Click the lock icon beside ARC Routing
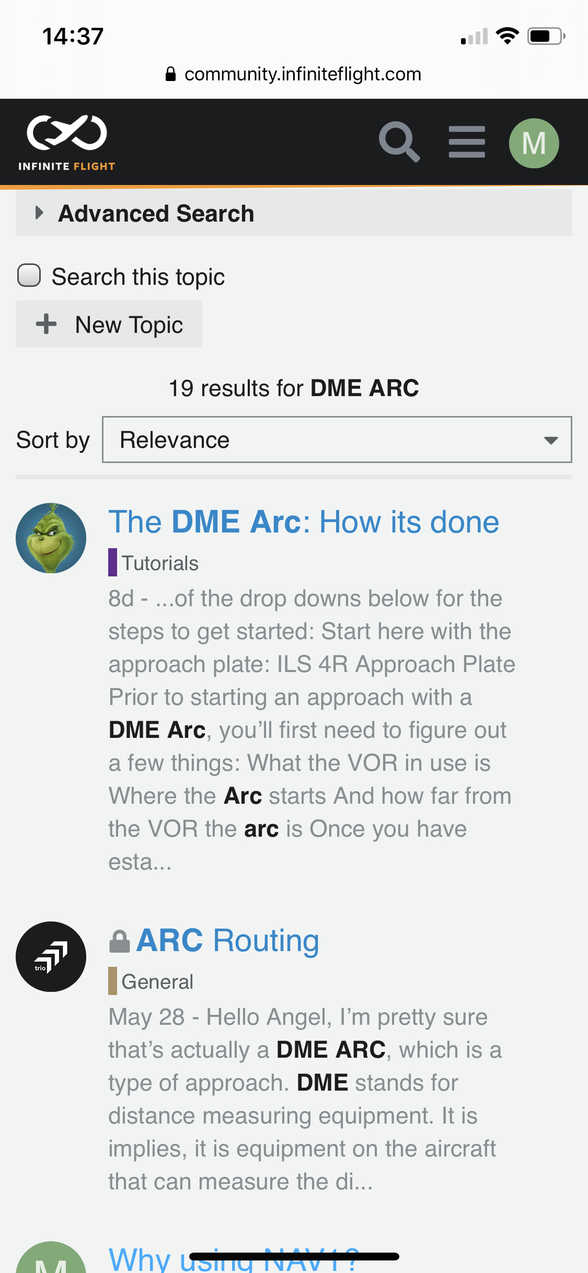 pos(119,942)
